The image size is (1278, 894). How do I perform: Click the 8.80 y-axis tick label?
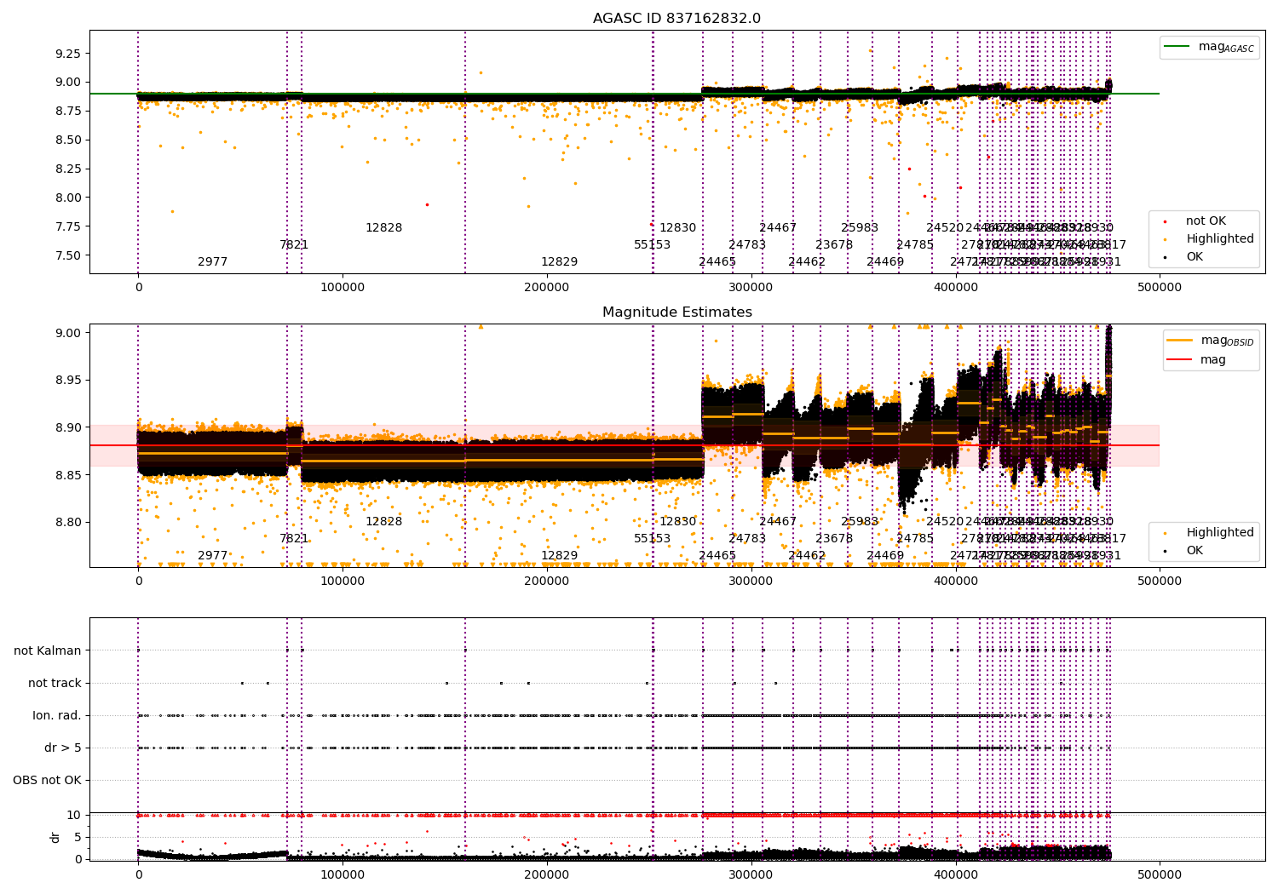tap(66, 523)
